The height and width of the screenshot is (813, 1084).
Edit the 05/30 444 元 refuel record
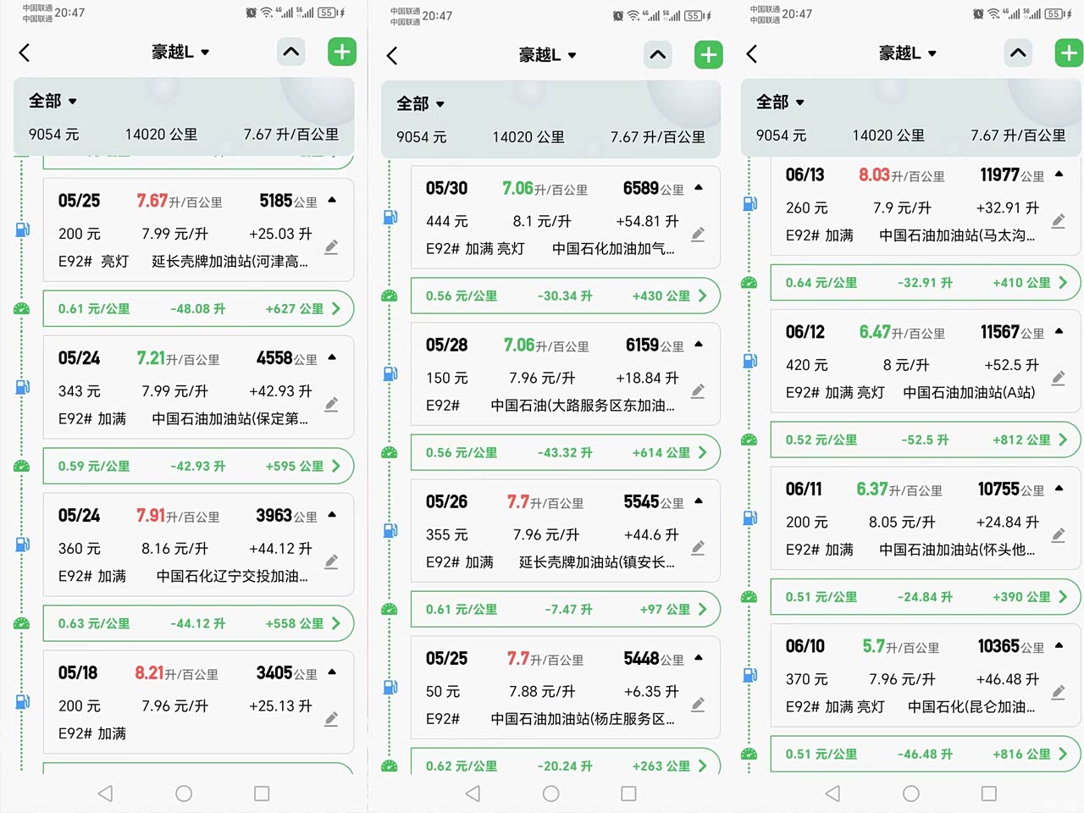[x=698, y=235]
